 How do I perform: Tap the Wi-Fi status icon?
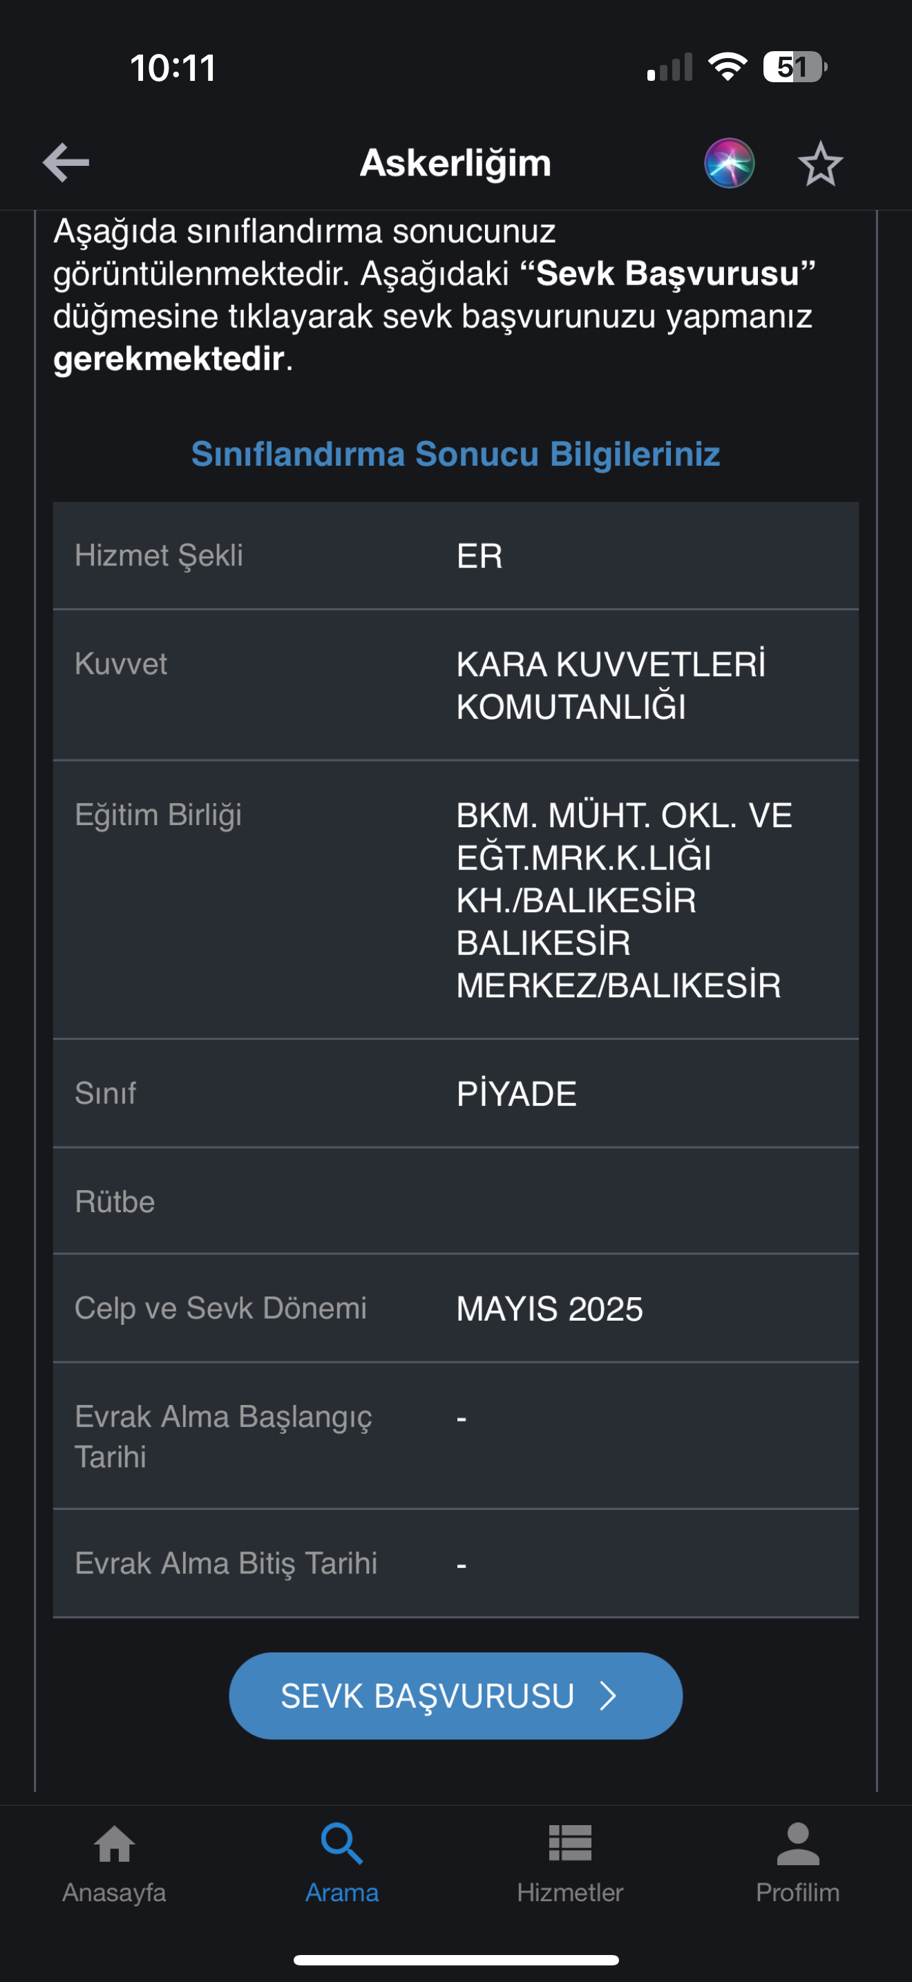728,67
